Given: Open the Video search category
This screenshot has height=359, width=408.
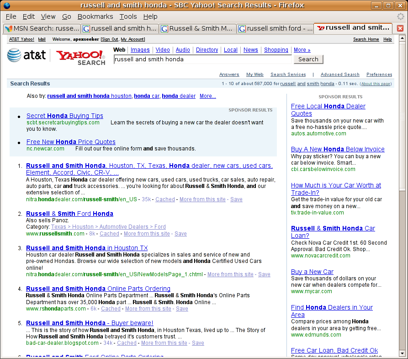Looking at the screenshot, I should point(163,50).
